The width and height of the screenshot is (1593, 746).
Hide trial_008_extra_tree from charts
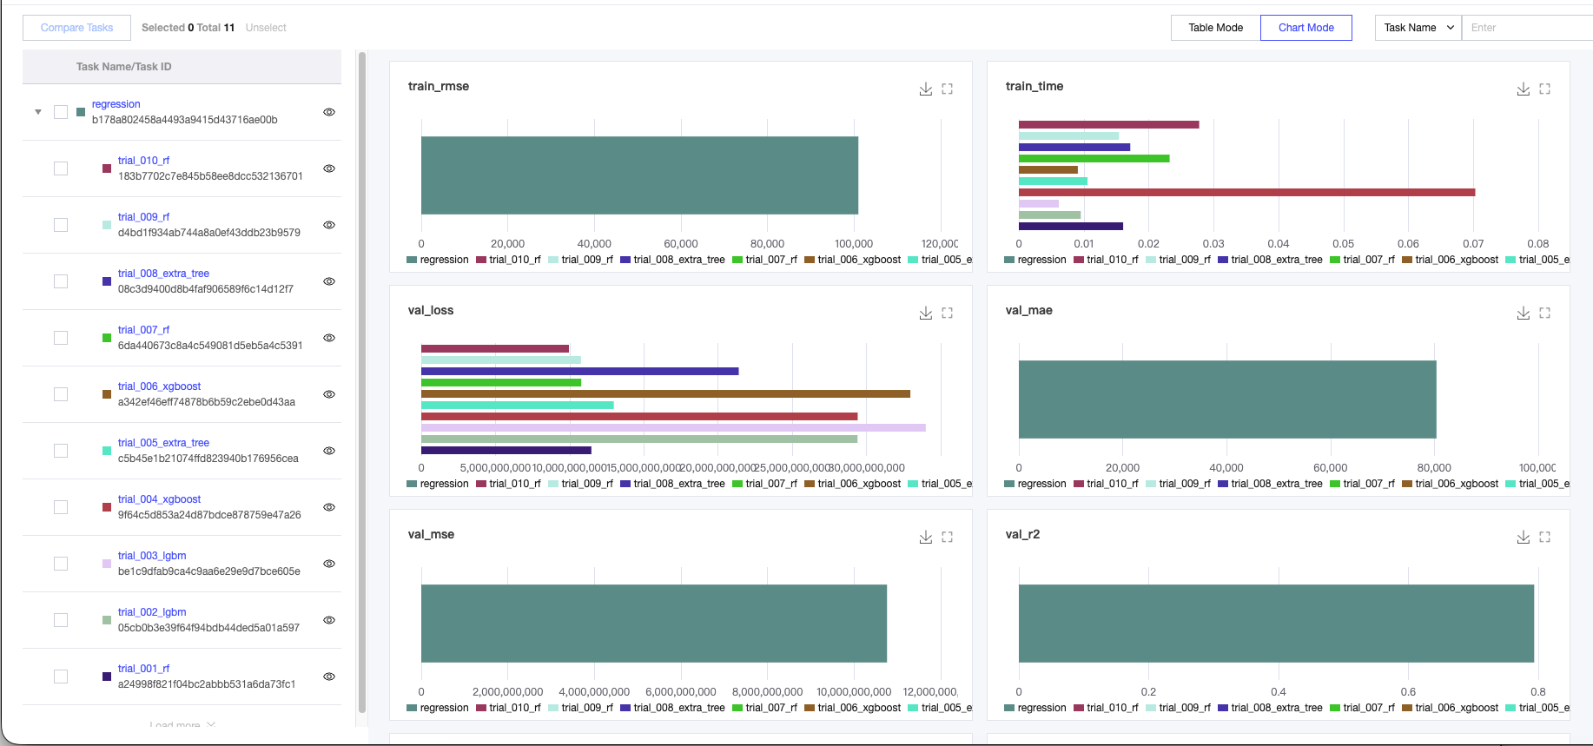tap(329, 281)
